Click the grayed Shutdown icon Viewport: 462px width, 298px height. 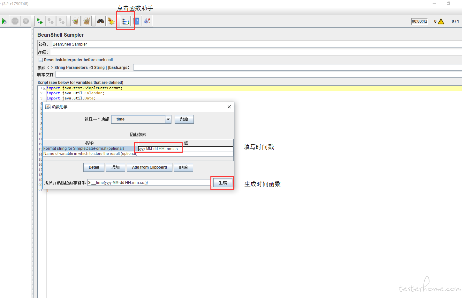coord(26,21)
